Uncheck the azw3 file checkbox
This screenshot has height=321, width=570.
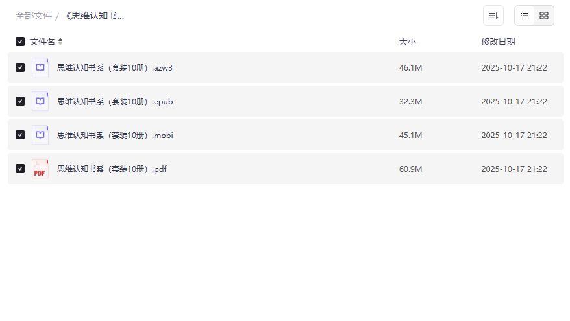[x=20, y=67]
